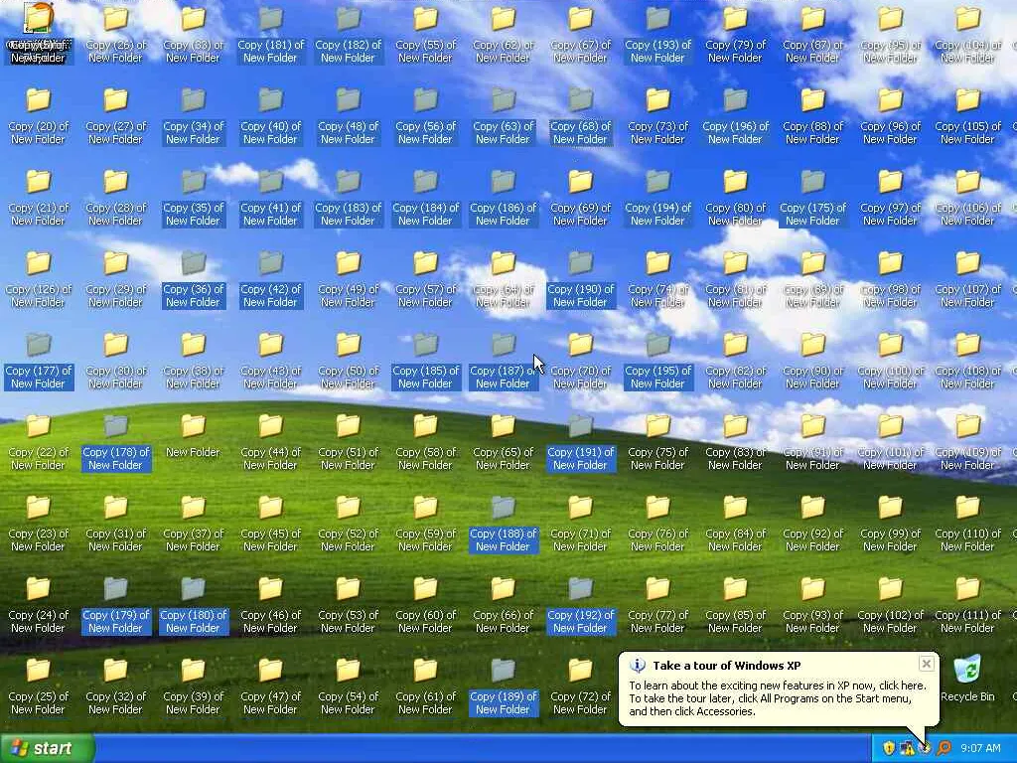
Task: Select folder Copy (36) of New Folder
Action: coord(193,279)
